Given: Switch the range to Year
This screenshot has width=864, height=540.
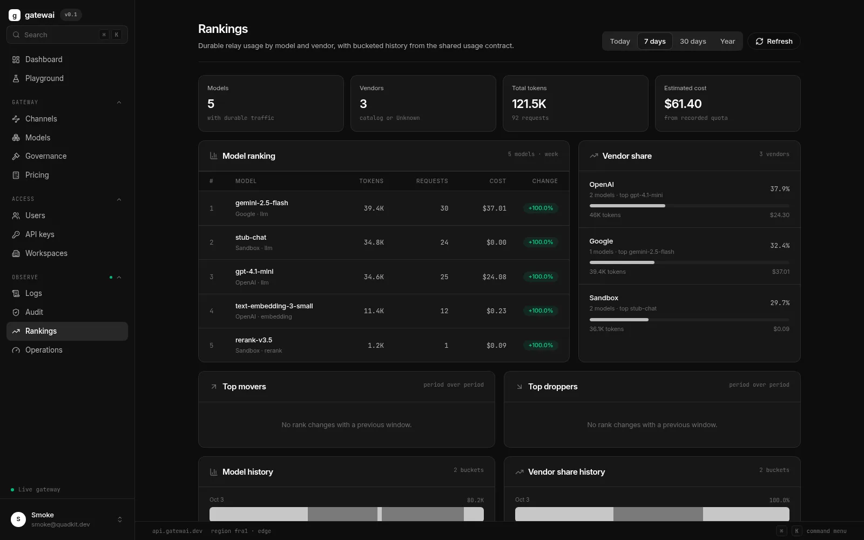Looking at the screenshot, I should pos(727,42).
